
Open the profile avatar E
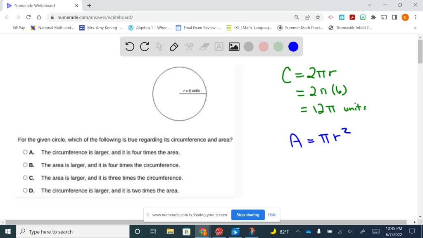[405, 17]
